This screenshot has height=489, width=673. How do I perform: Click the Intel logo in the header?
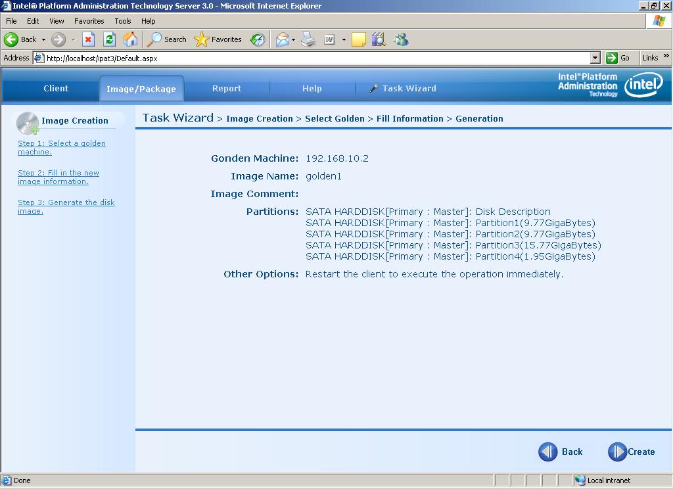click(643, 85)
